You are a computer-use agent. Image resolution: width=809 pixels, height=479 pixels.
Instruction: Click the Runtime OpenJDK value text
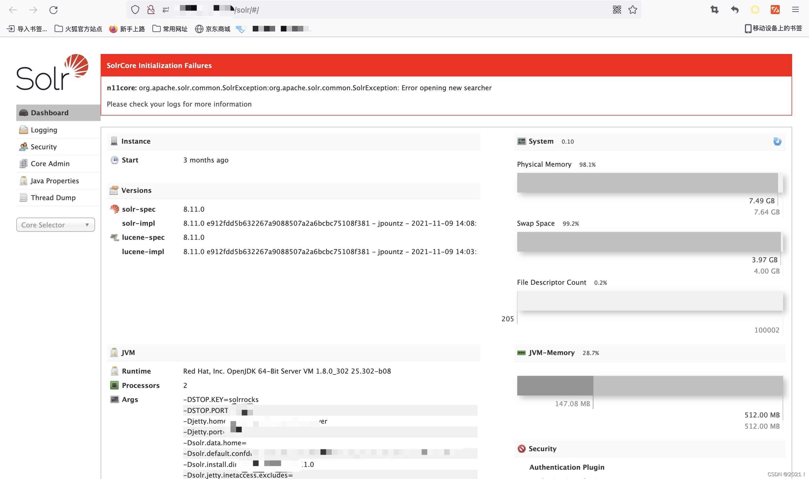(x=287, y=371)
